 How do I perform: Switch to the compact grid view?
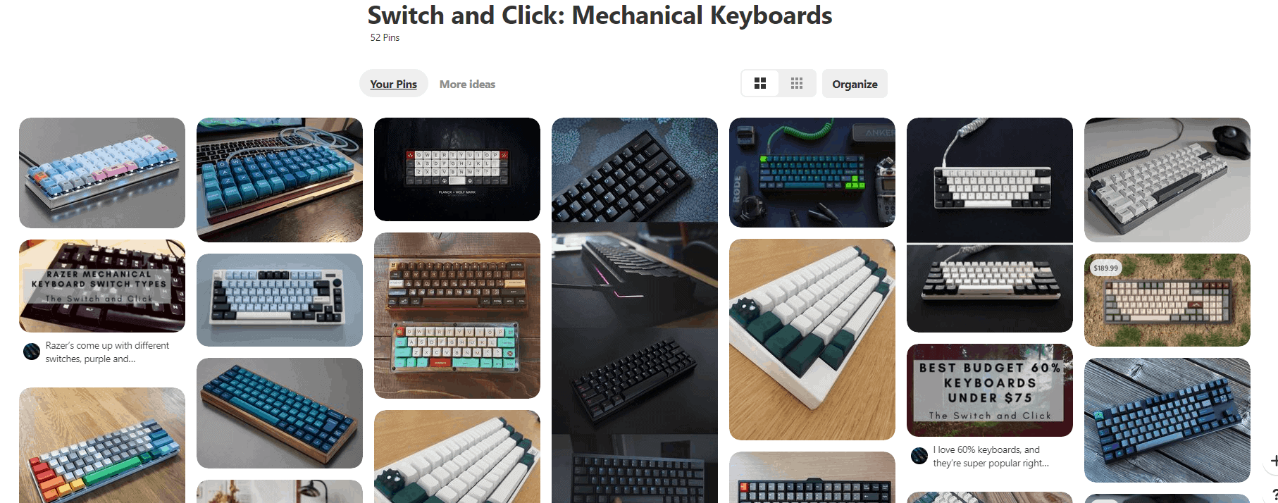click(x=797, y=83)
